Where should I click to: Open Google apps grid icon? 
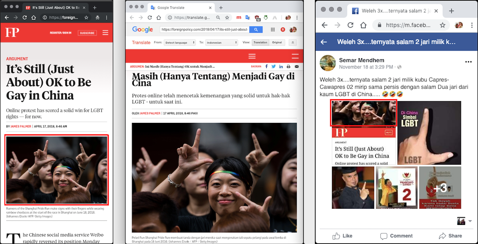tap(273, 29)
